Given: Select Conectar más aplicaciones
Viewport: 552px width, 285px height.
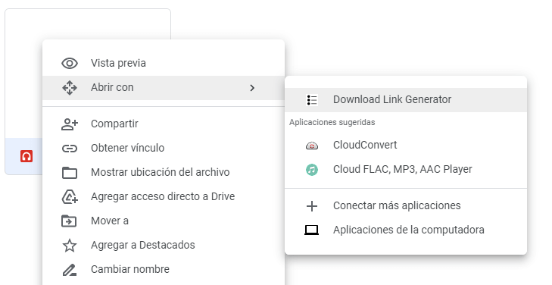Looking at the screenshot, I should (x=406, y=206).
